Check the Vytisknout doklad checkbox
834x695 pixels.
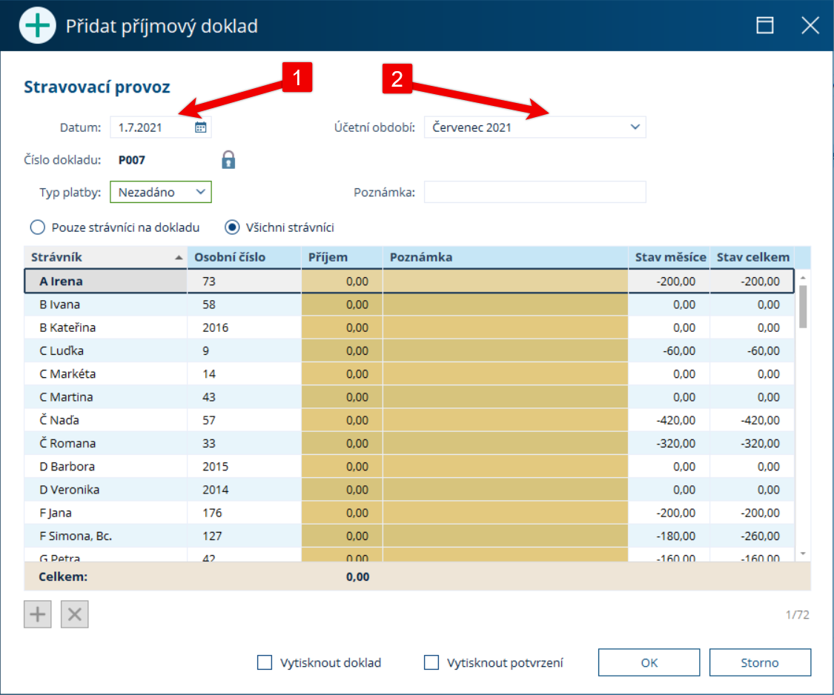pos(265,662)
